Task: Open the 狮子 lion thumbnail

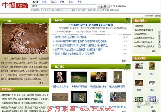Action: [152, 66]
